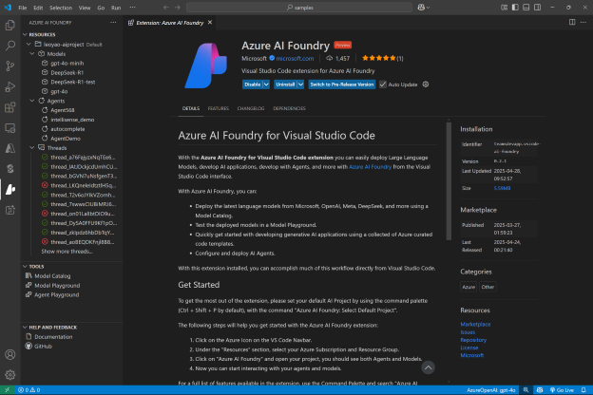The image size is (593, 395).
Task: Select the Azure AI Foundry activity bar icon
Action: [x=10, y=189]
